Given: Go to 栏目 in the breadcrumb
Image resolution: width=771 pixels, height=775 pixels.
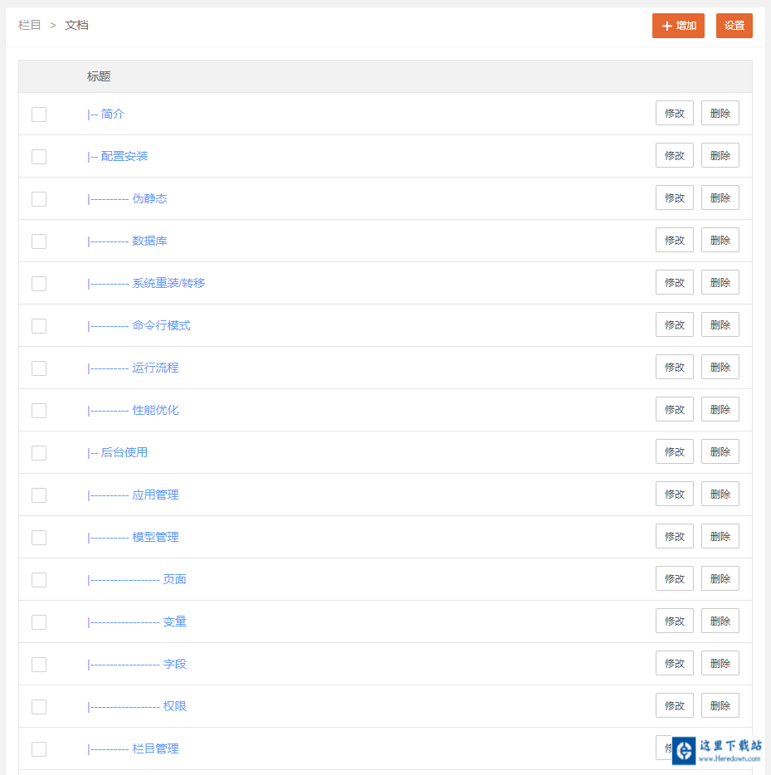Looking at the screenshot, I should click(30, 25).
